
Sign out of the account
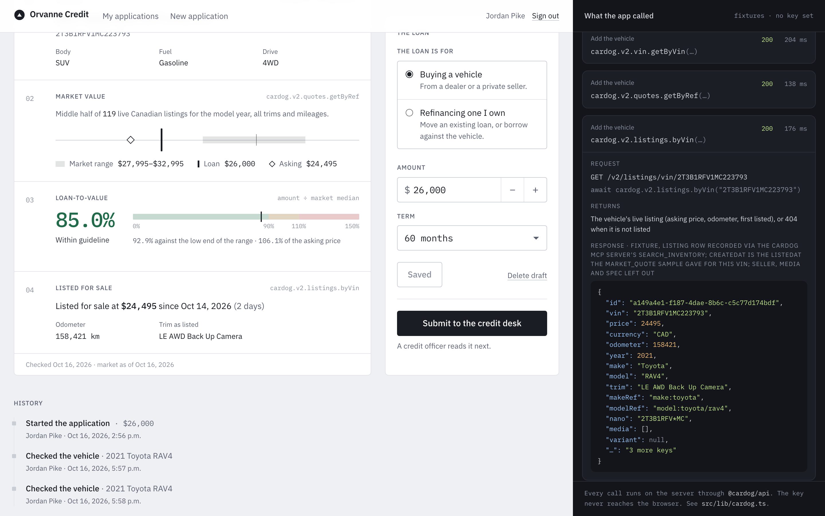545,16
